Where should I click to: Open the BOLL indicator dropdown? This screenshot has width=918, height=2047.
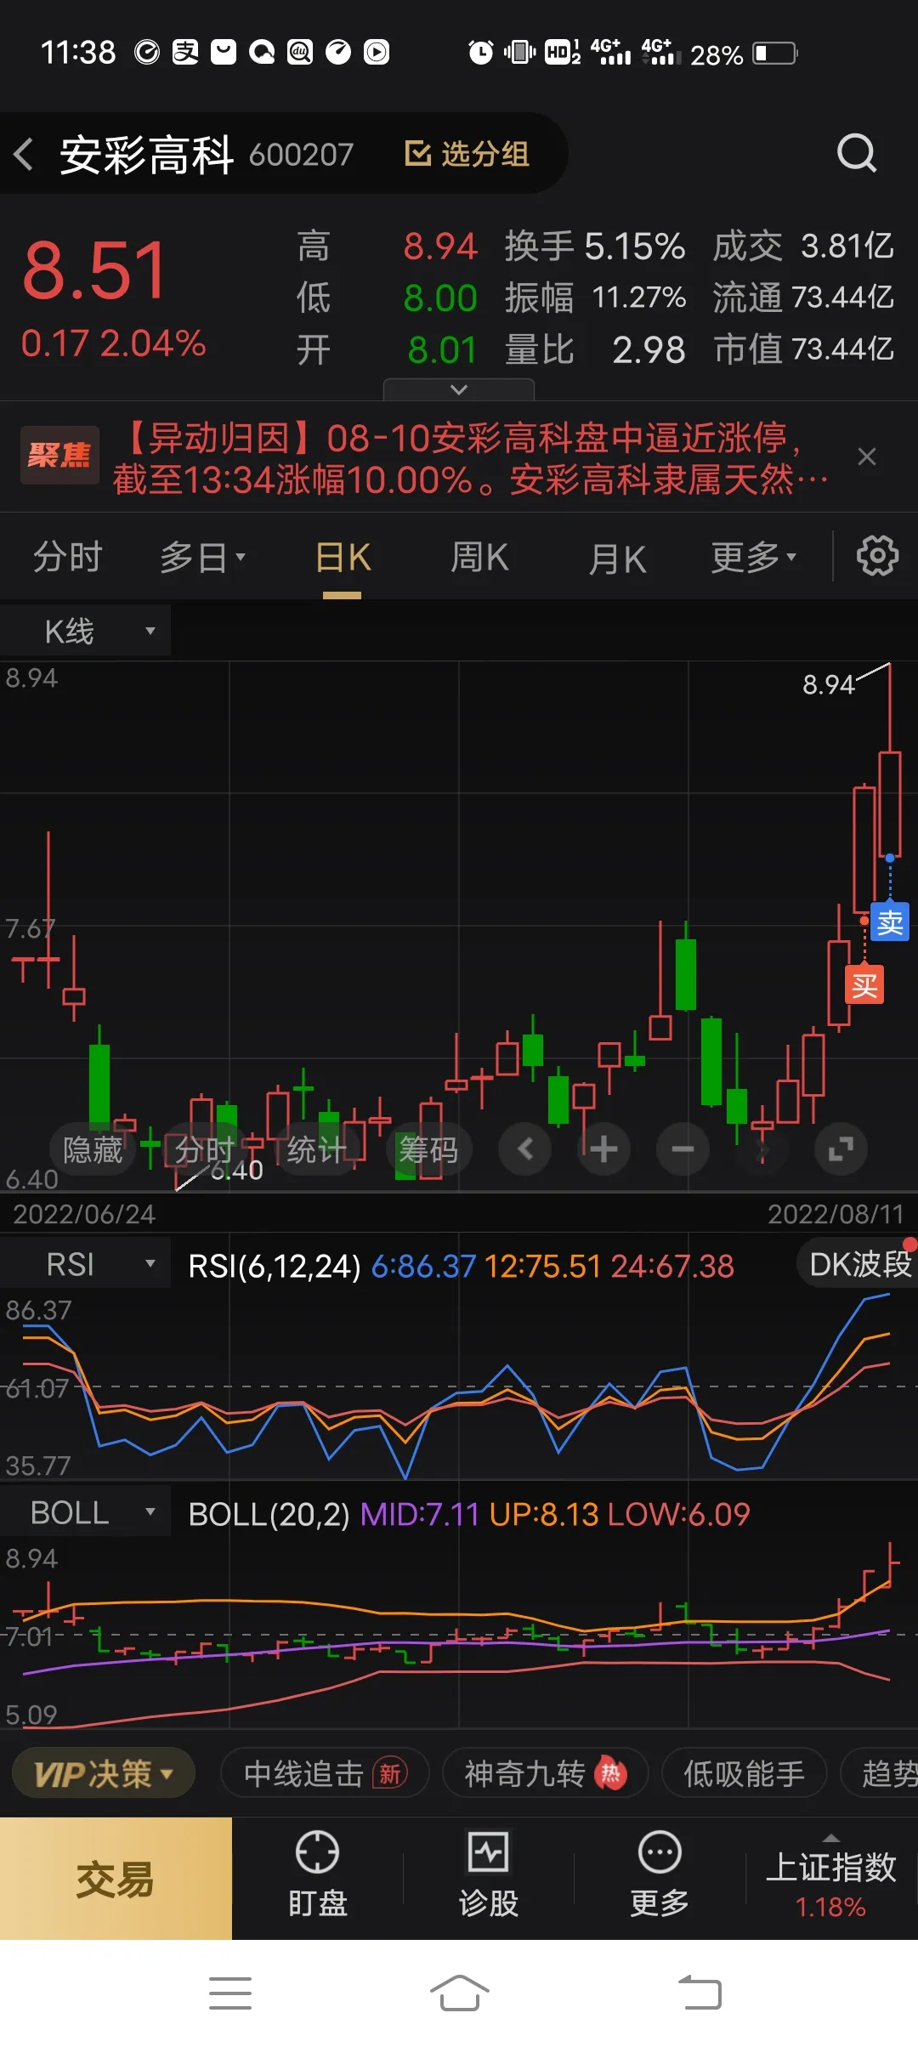coord(85,1513)
